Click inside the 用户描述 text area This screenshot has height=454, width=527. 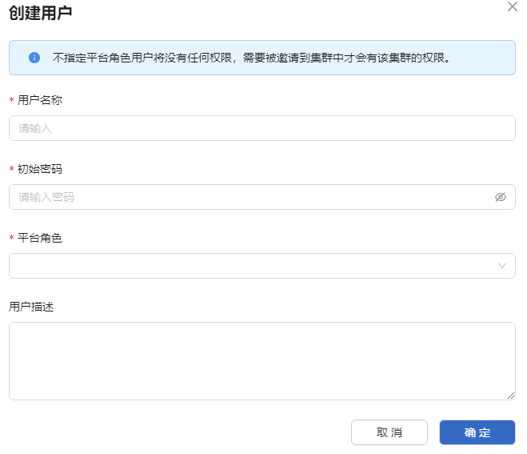click(262, 360)
